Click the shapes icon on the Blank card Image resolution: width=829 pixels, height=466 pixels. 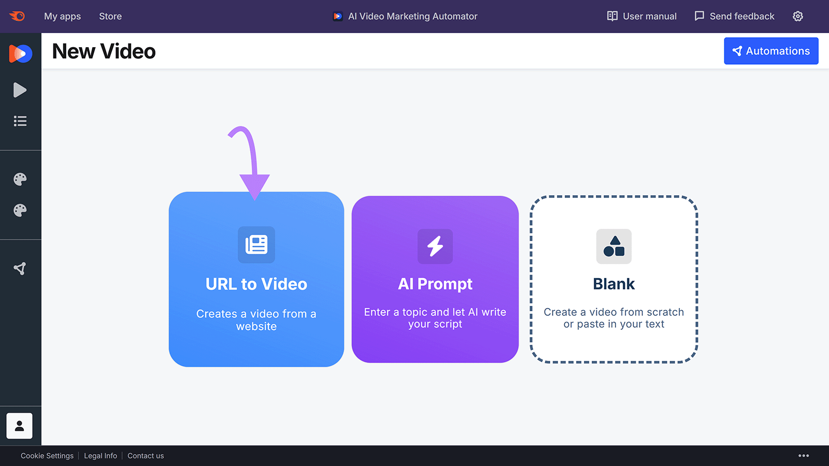point(613,247)
